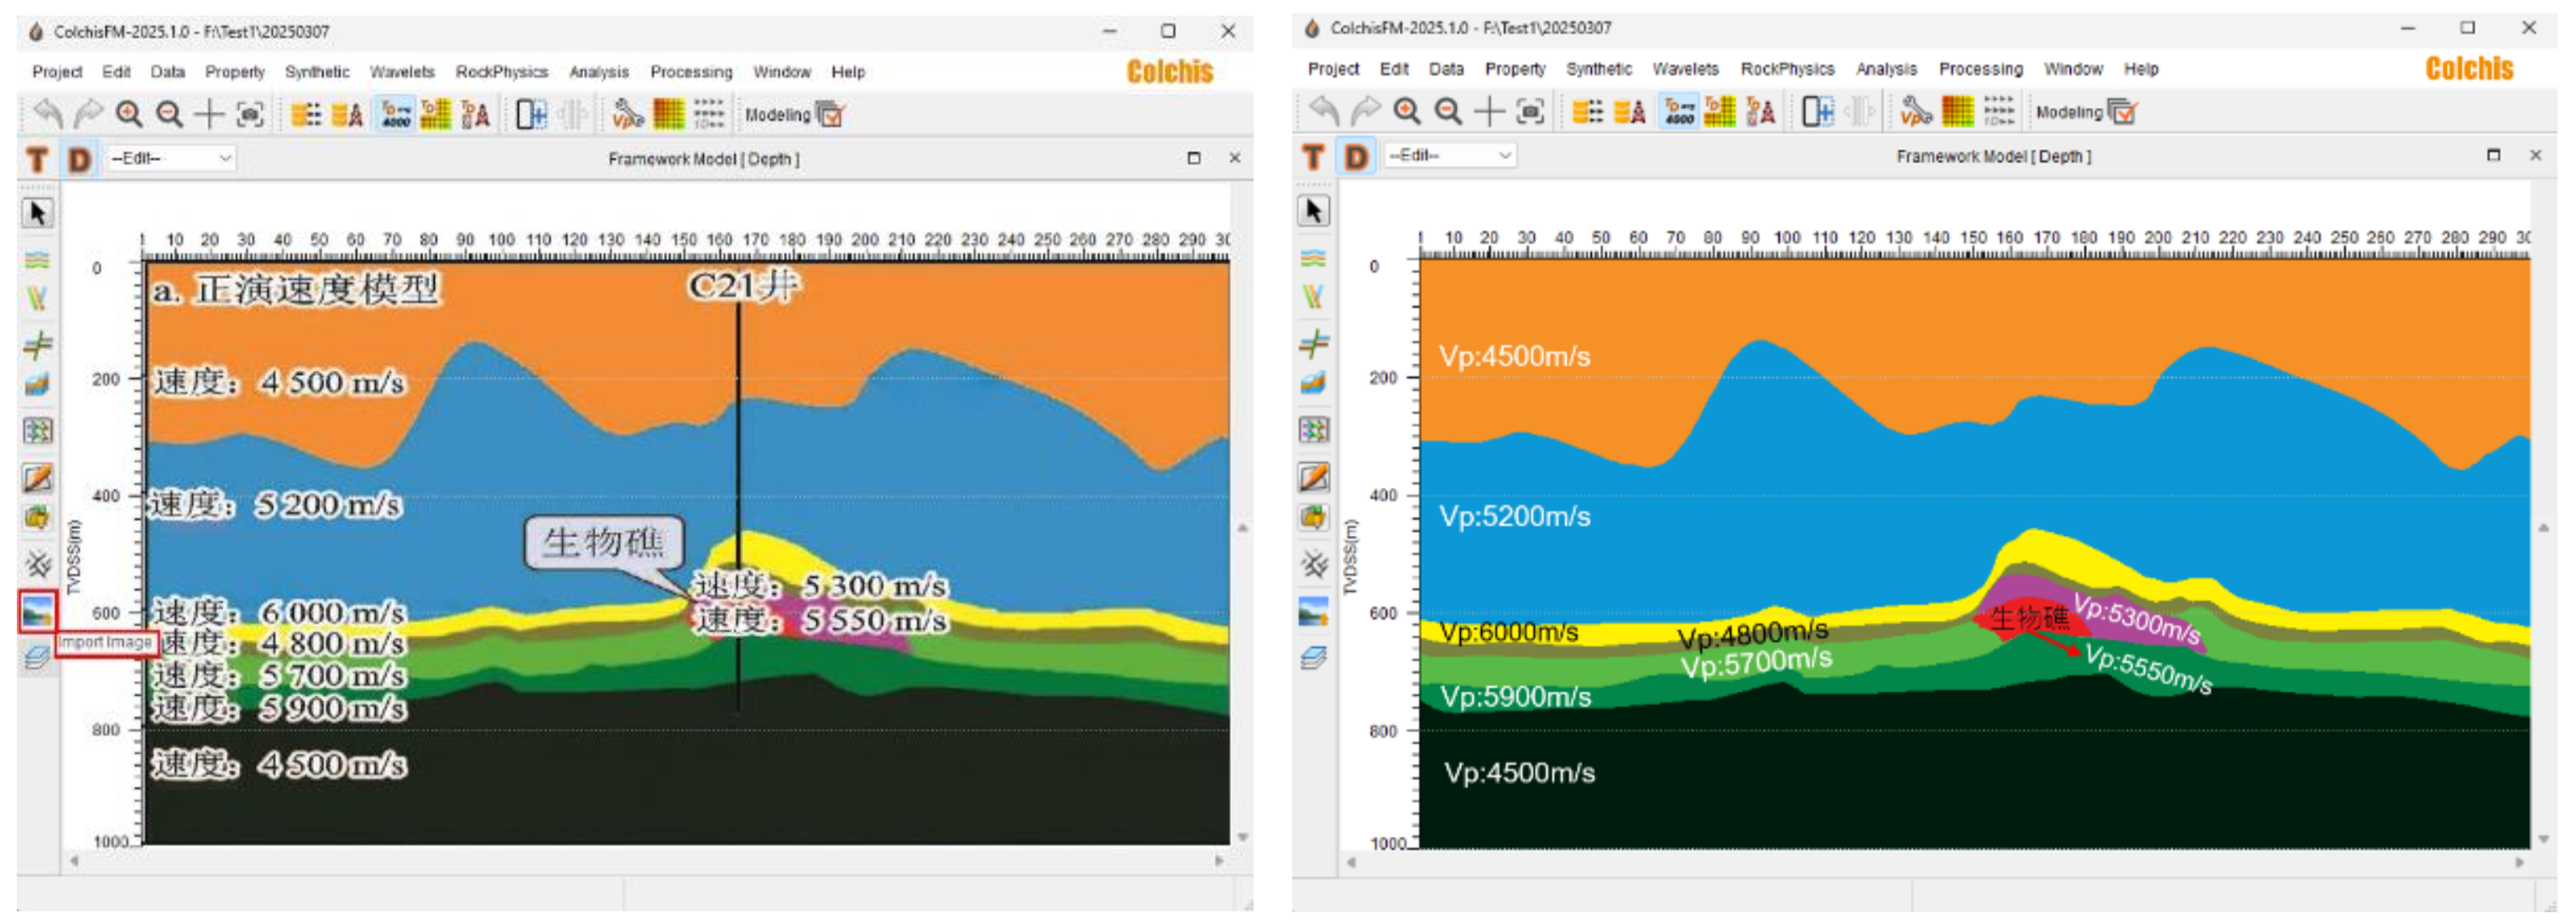The height and width of the screenshot is (924, 2576).
Task: Click layered block model icon, left window sidebar
Action: pos(37,383)
